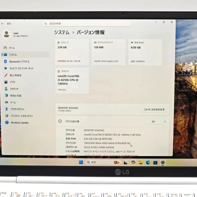197x197 pixels.
Task: Click the プロセッサ value in device specs
Action: pos(112,135)
